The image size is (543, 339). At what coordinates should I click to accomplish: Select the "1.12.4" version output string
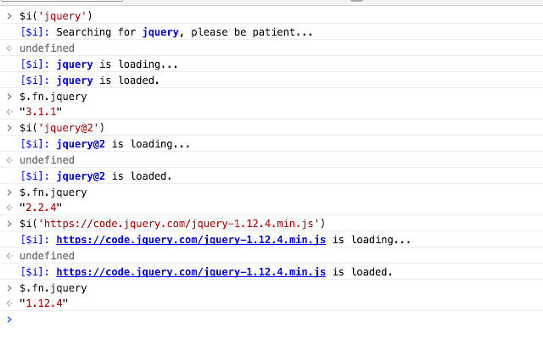(43, 303)
